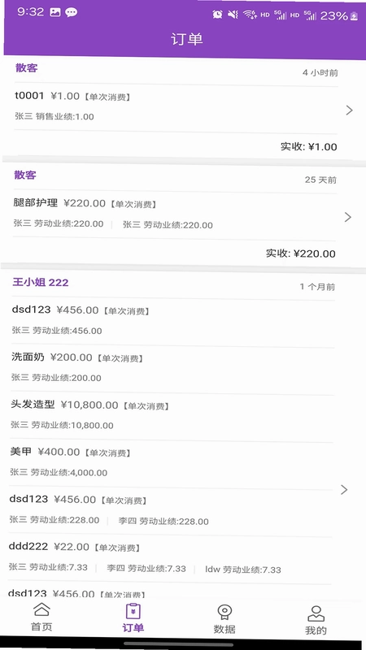Open the 数据 statistics icon
This screenshot has height=650, width=366.
point(224,613)
